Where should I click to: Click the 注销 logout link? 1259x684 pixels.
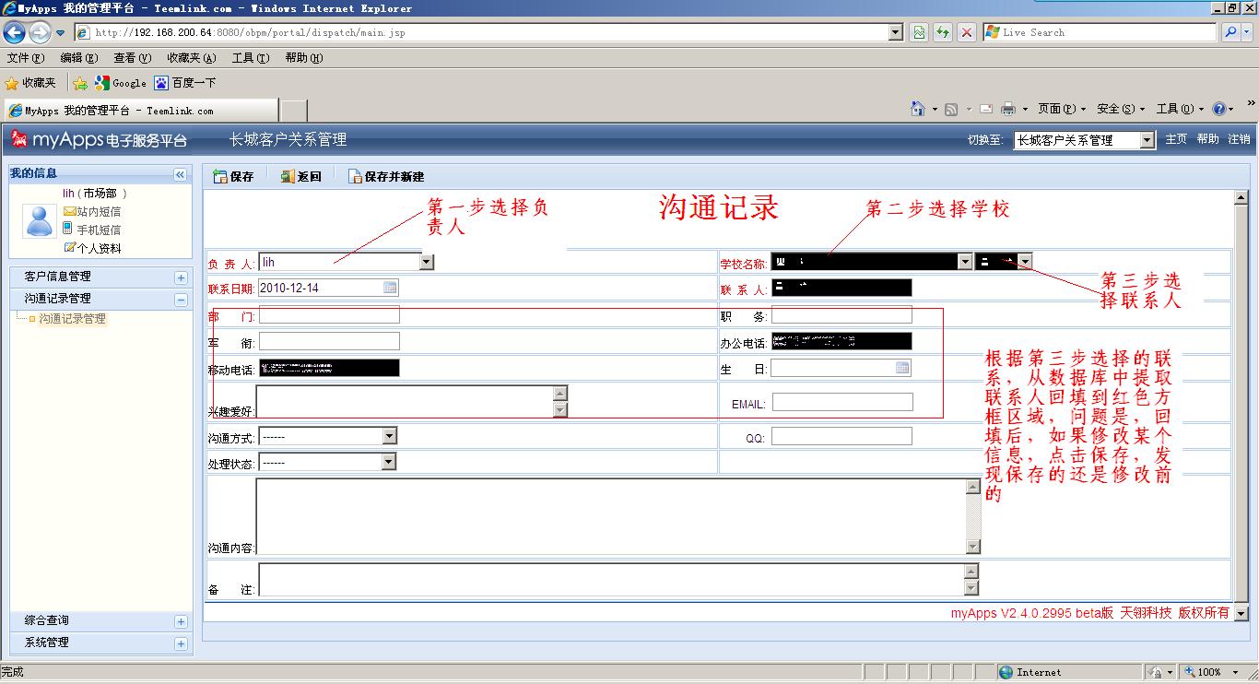pyautogui.click(x=1239, y=139)
